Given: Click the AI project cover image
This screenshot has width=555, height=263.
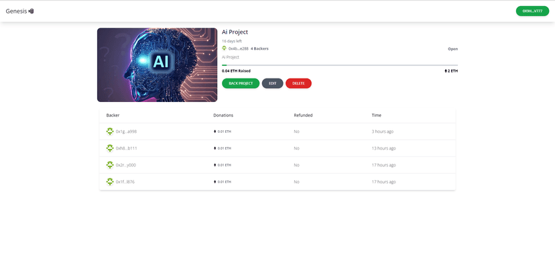Looking at the screenshot, I should (157, 65).
